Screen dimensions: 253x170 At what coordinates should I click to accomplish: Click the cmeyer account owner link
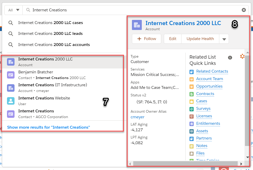pos(137,117)
